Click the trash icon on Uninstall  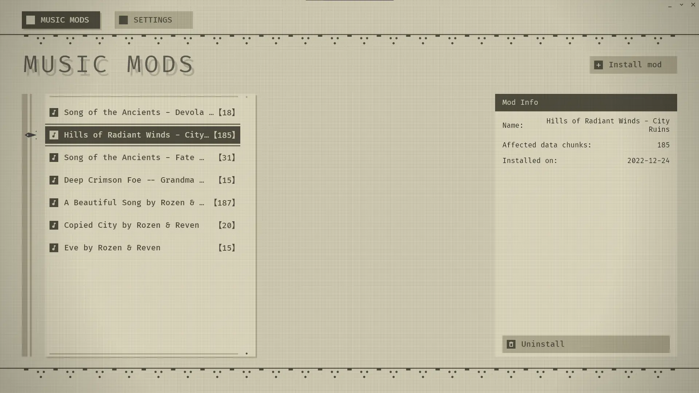click(511, 344)
